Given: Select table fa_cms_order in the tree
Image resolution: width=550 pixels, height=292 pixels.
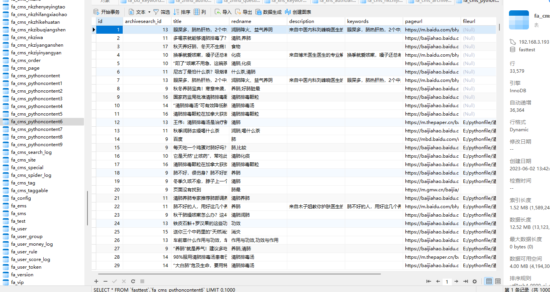Looking at the screenshot, I should (x=26, y=60).
